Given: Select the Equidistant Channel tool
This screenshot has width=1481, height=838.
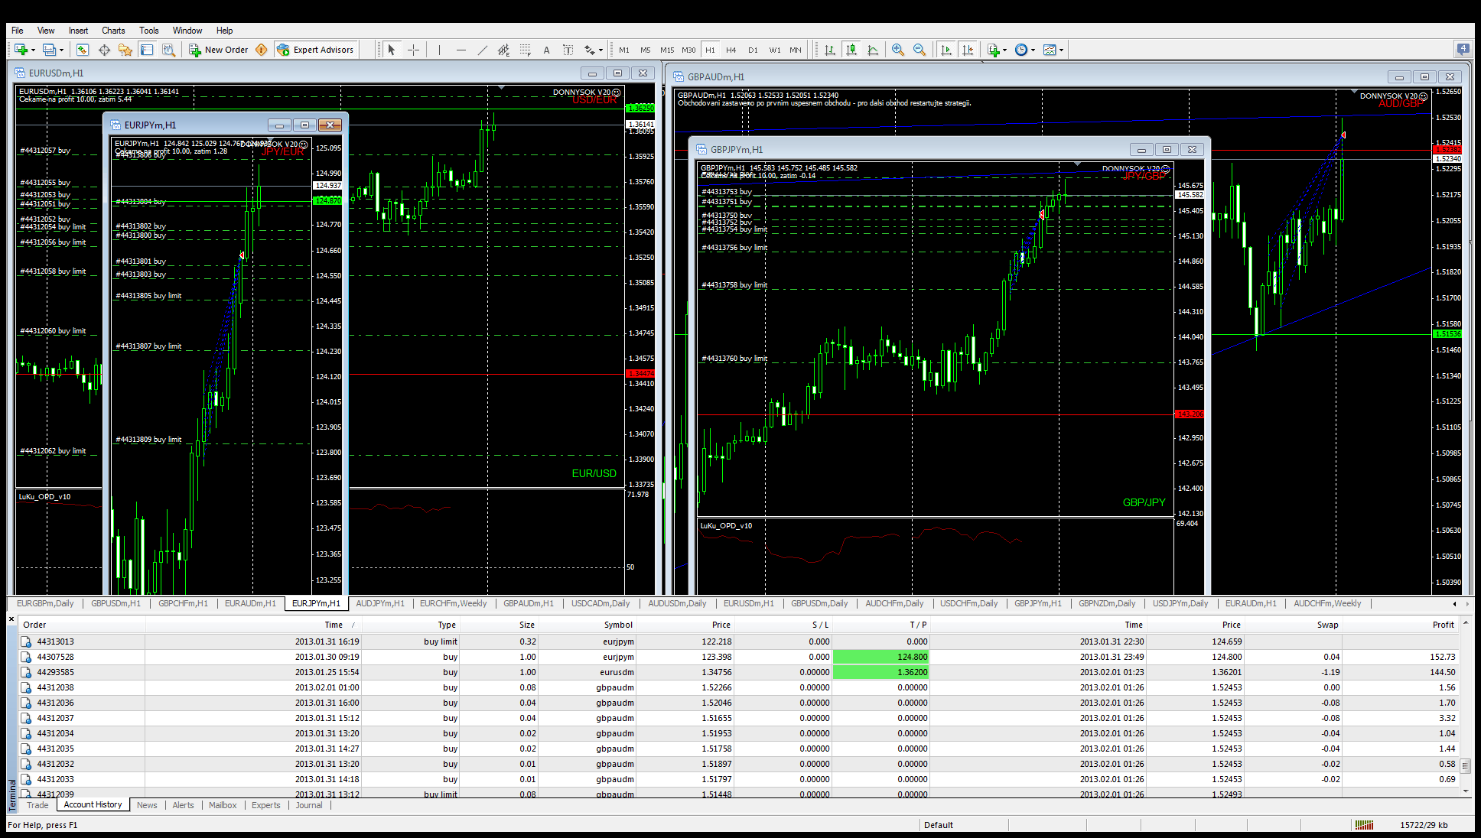Looking at the screenshot, I should (503, 50).
